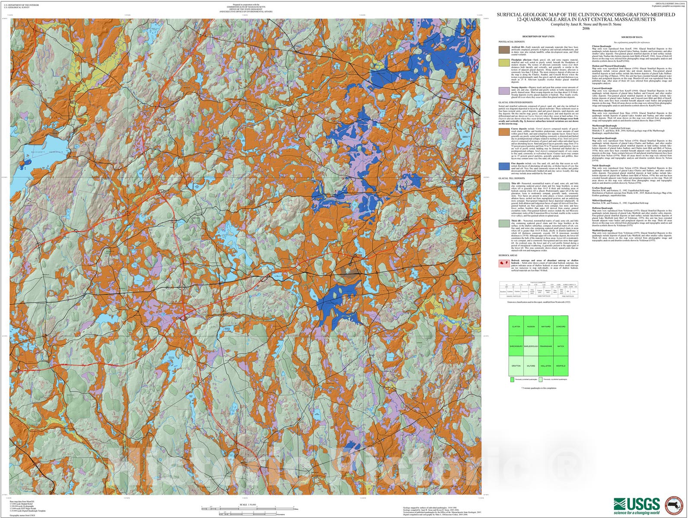Click the map title heading text

tap(586, 17)
